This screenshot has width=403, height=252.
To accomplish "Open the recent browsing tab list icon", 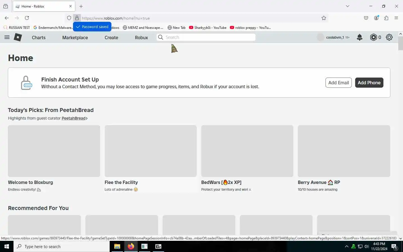I will point(6,6).
